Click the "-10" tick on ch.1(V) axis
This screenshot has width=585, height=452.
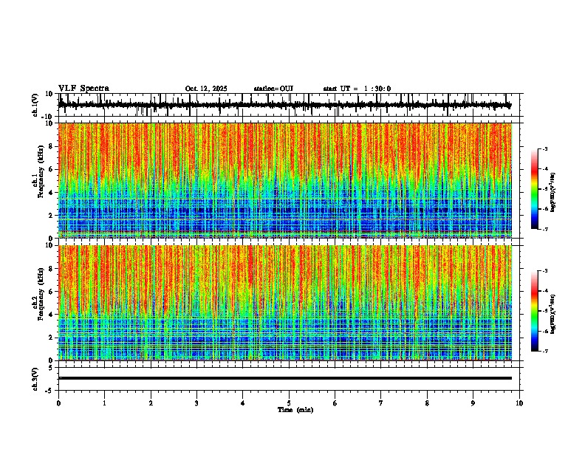(x=48, y=117)
